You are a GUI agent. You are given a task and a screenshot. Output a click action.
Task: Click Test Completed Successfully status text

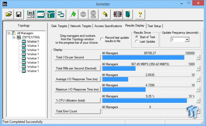23,122
